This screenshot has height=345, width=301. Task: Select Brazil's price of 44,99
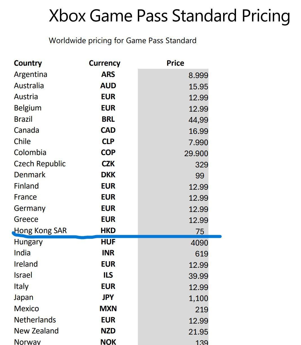(198, 120)
